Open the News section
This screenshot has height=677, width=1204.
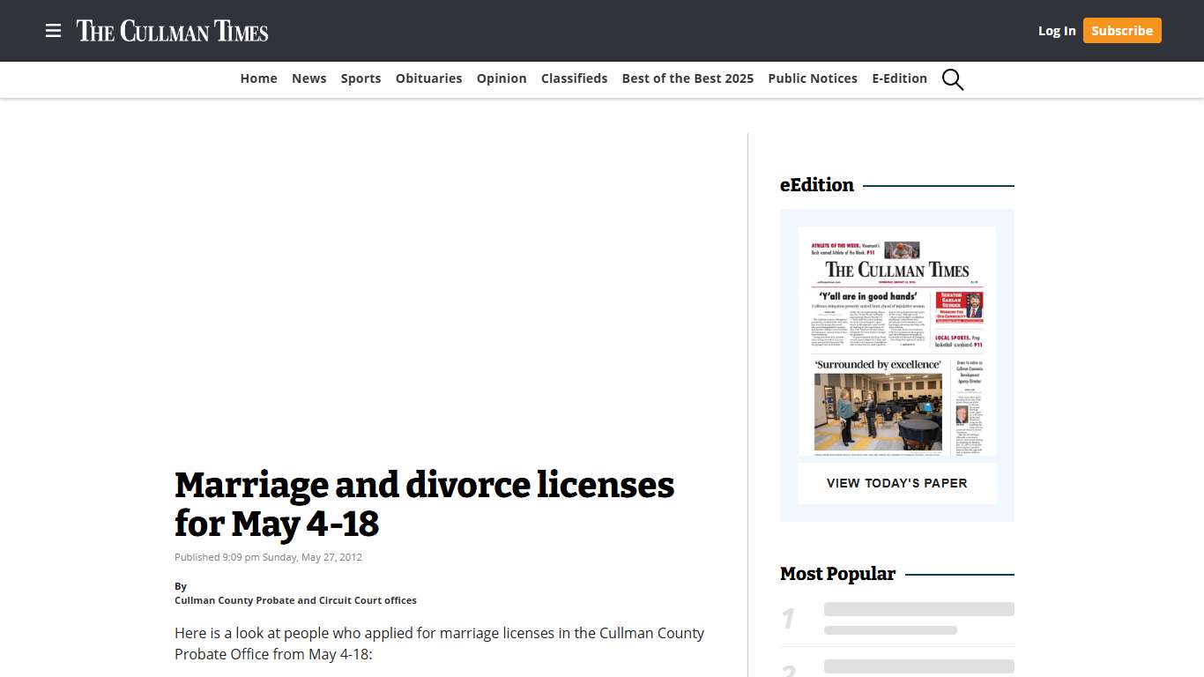pos(308,78)
